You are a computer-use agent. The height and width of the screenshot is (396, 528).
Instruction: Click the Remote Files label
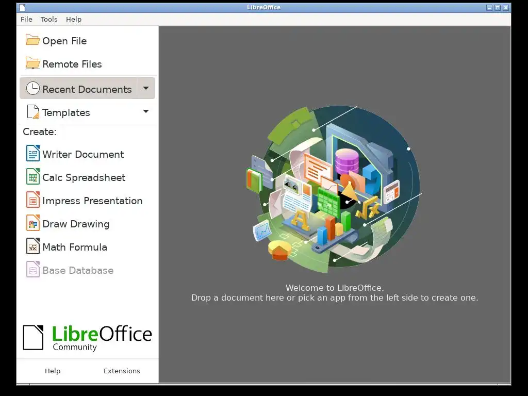click(72, 64)
